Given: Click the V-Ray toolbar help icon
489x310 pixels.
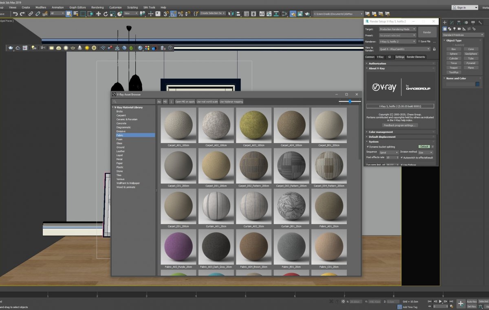Looking at the screenshot, I should point(170,48).
